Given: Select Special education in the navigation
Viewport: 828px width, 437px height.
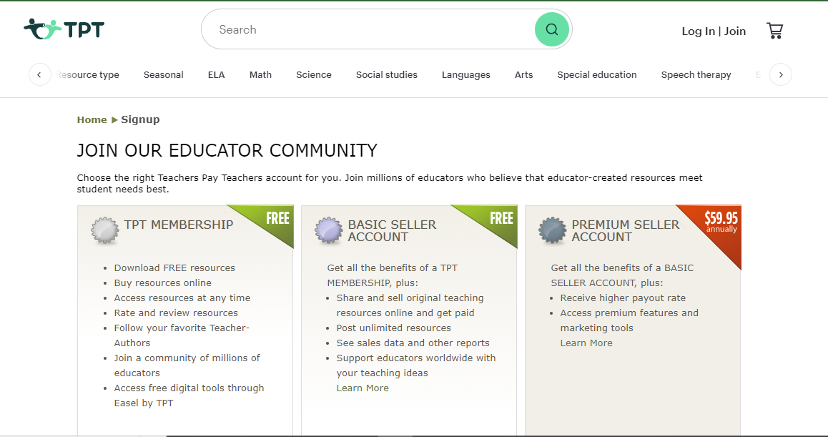Looking at the screenshot, I should [597, 74].
